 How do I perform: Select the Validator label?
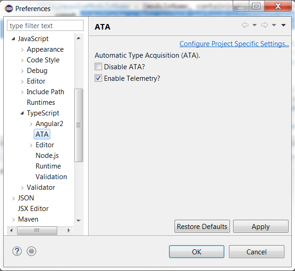point(41,187)
